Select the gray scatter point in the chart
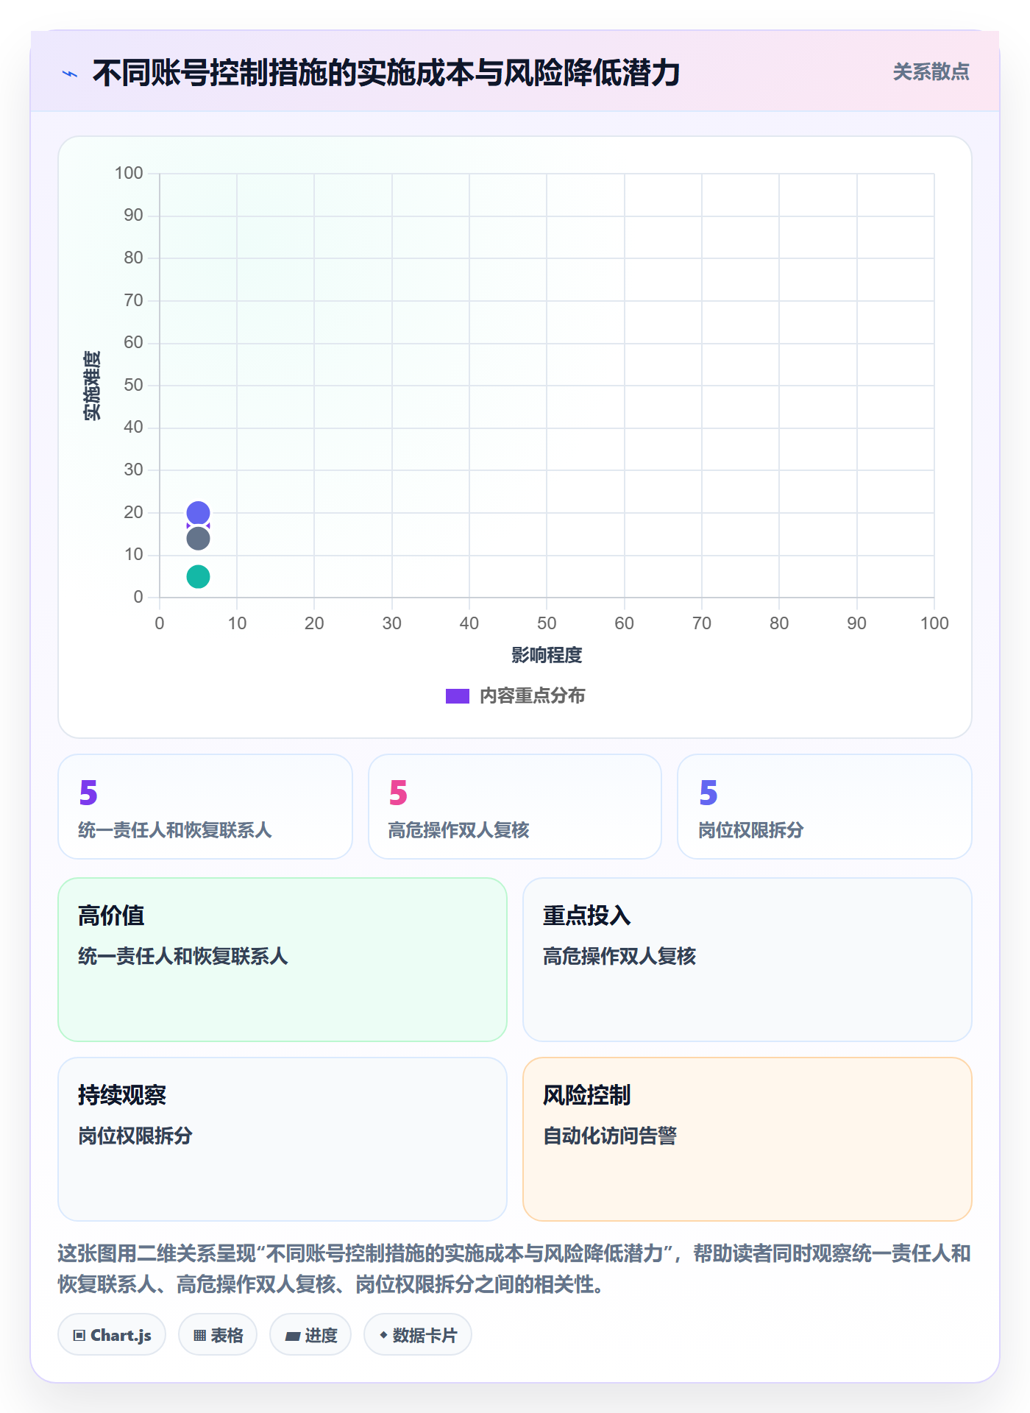Image resolution: width=1030 pixels, height=1413 pixels. [198, 539]
